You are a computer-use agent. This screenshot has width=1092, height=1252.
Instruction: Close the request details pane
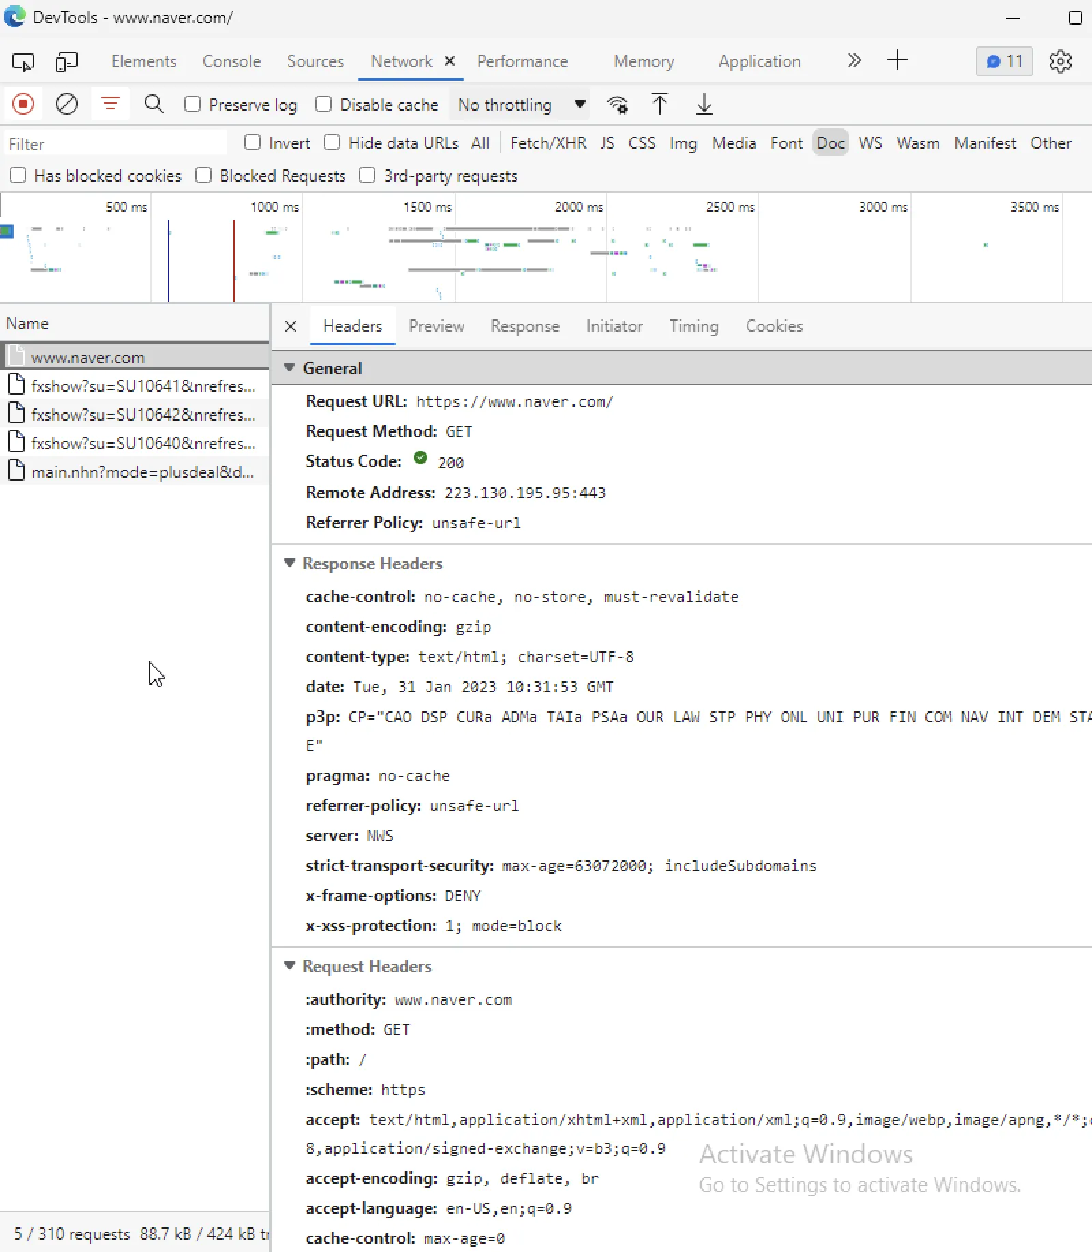(291, 326)
